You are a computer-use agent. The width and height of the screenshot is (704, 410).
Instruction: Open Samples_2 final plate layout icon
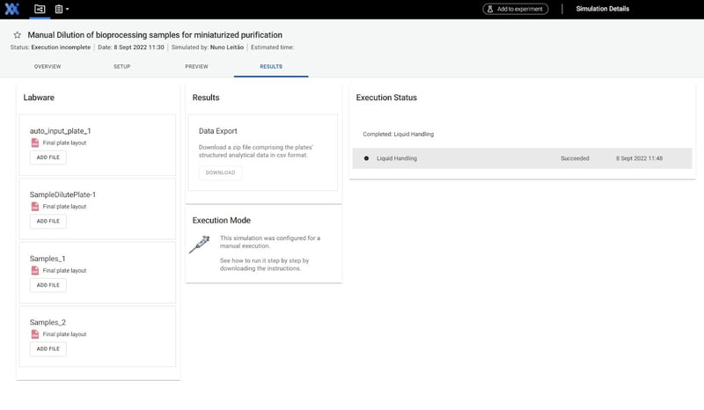35,334
